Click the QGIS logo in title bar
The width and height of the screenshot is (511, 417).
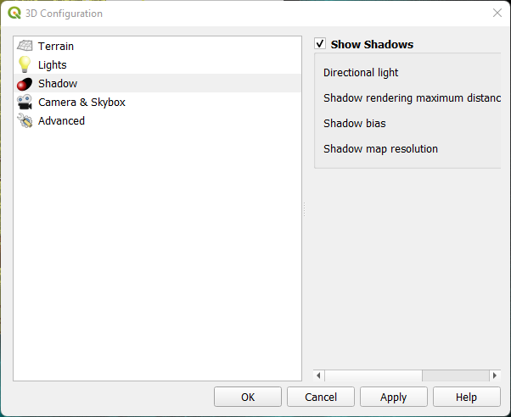tap(14, 14)
